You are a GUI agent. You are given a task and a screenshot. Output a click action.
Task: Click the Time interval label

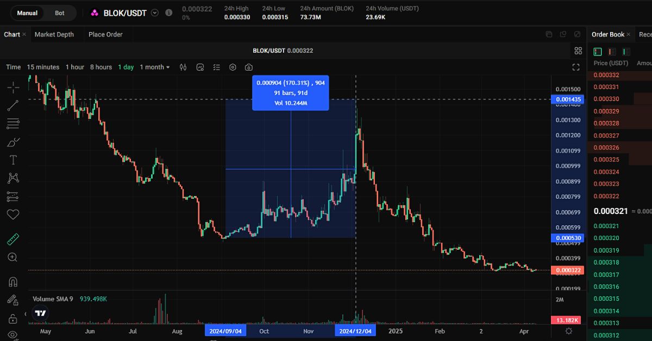click(14, 67)
